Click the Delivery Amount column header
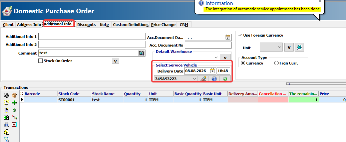 (x=243, y=94)
